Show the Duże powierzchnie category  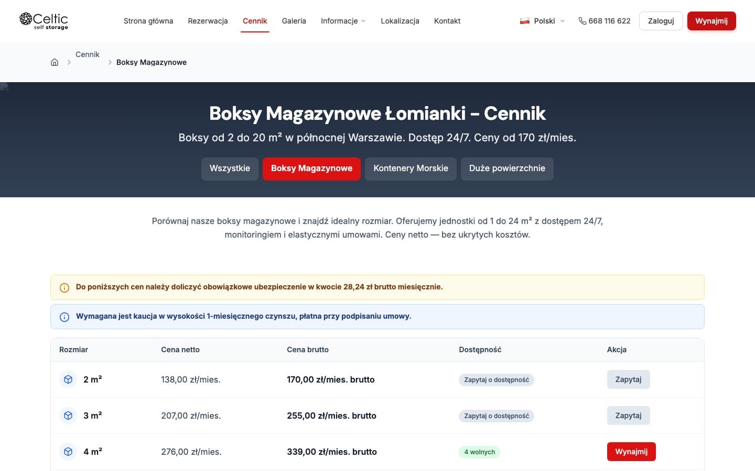506,169
